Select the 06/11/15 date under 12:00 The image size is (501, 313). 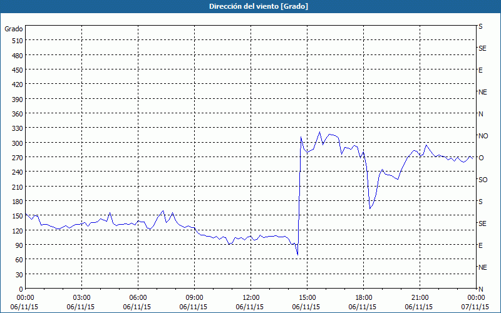(x=250, y=307)
